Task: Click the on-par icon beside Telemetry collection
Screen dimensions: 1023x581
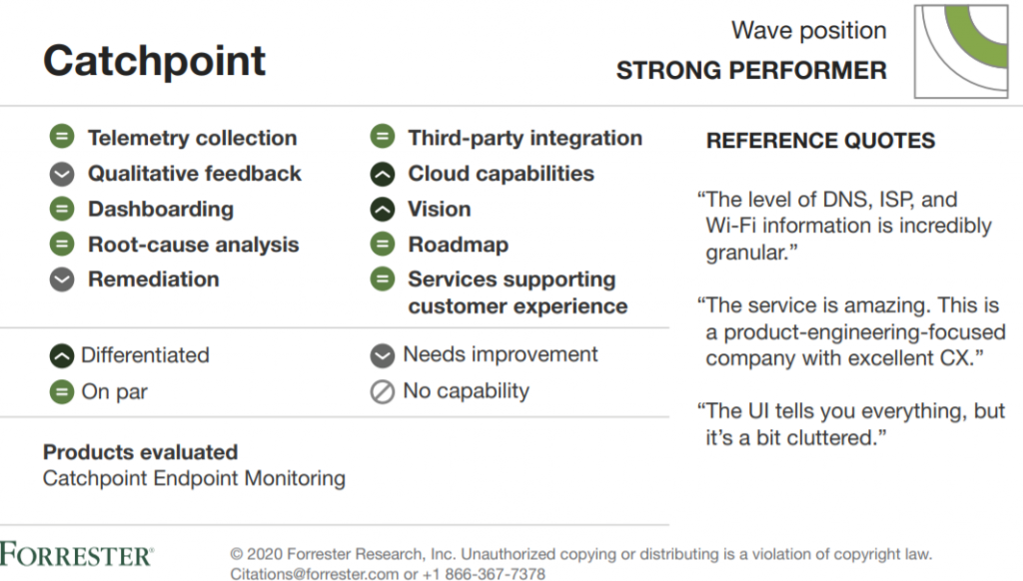Action: 62,137
